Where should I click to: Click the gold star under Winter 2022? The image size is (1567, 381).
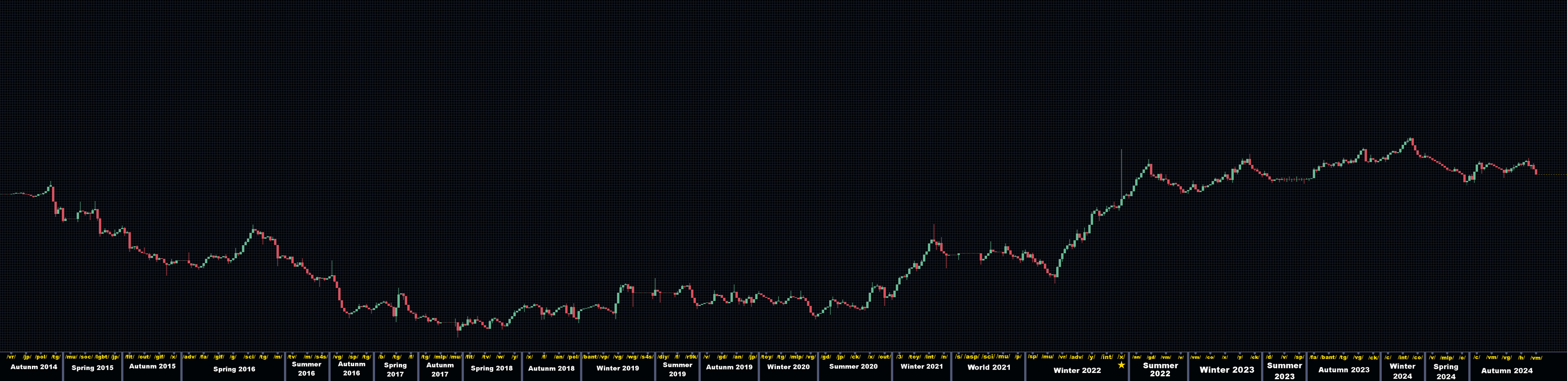pos(1121,365)
